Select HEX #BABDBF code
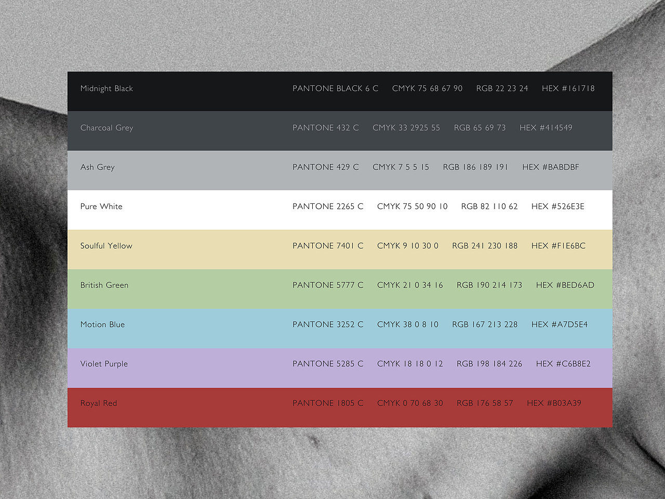The width and height of the screenshot is (665, 499). pos(551,167)
